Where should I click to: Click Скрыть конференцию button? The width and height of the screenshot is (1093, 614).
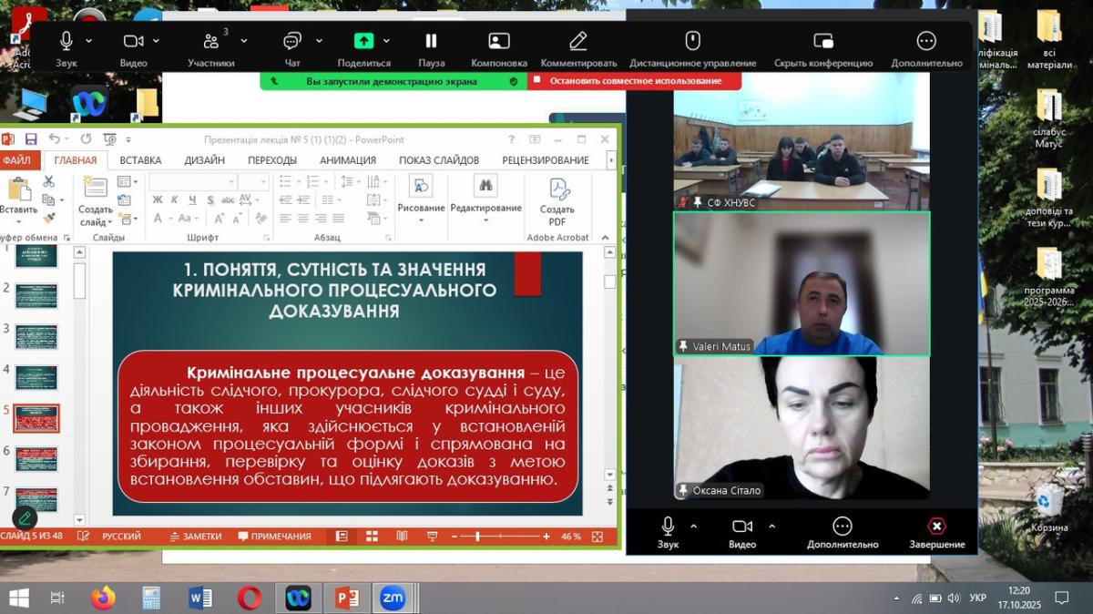coord(823,47)
